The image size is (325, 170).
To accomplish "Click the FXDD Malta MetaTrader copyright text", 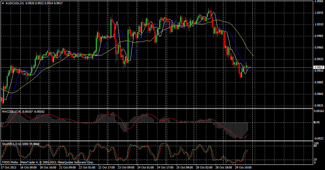I will (x=48, y=162).
